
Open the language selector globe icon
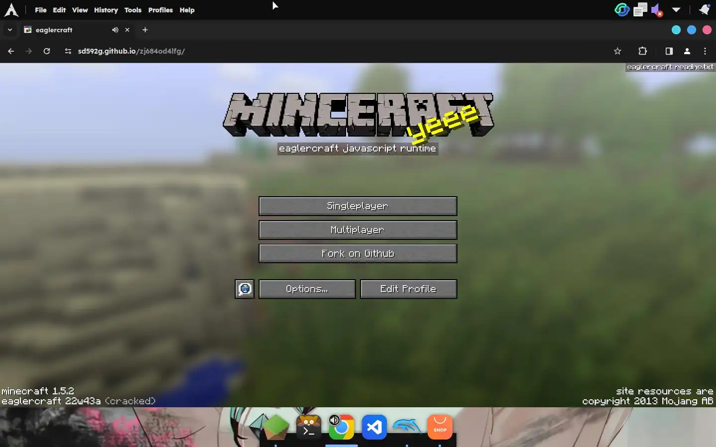tap(244, 289)
